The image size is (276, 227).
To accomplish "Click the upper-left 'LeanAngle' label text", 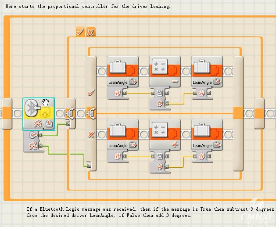I will pos(118,82).
